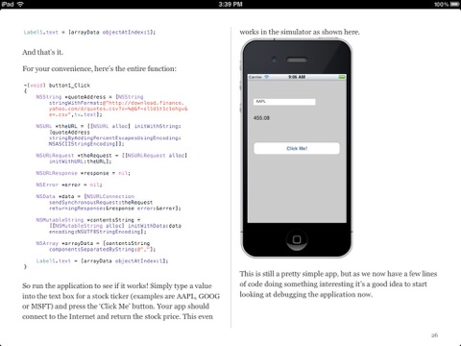Tap the 455.08 stock price label
Image resolution: width=461 pixels, height=346 pixels.
tap(261, 118)
